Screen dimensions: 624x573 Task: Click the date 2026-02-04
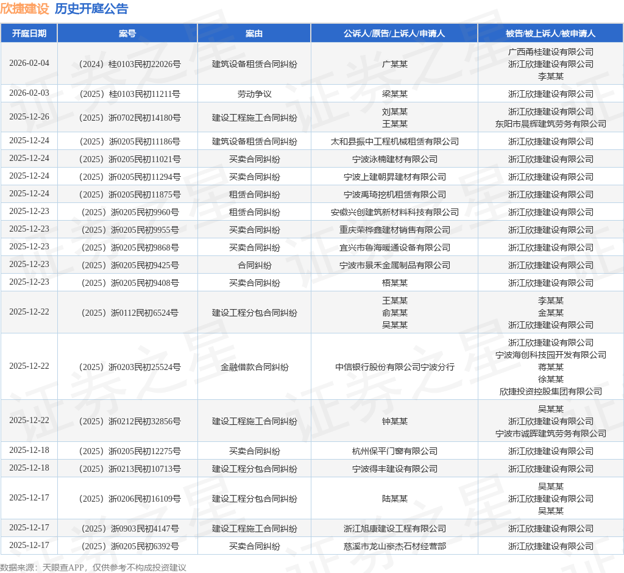(29, 63)
